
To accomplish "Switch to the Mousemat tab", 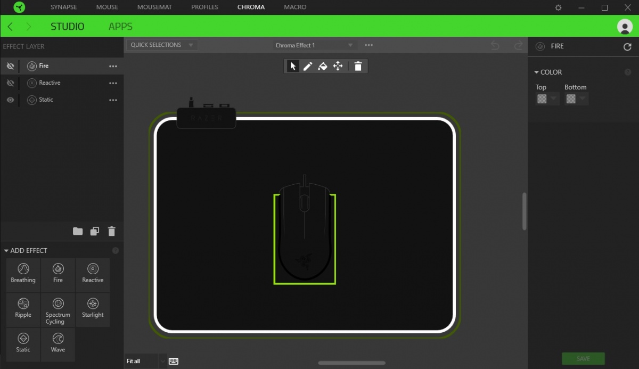I will tap(155, 7).
